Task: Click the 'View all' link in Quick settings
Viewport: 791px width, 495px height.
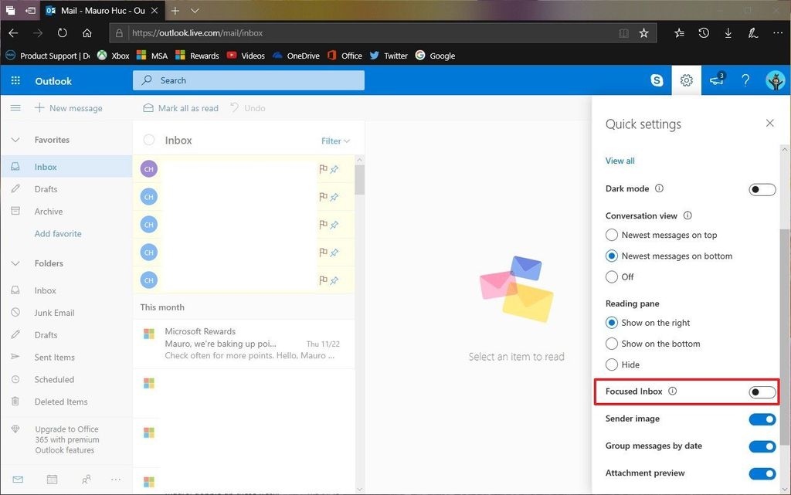Action: click(x=620, y=160)
